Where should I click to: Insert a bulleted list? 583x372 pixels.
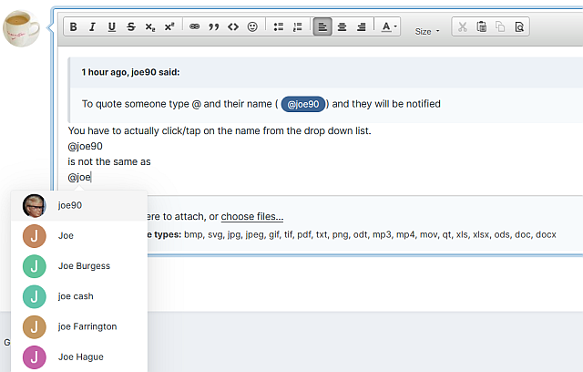(x=278, y=26)
